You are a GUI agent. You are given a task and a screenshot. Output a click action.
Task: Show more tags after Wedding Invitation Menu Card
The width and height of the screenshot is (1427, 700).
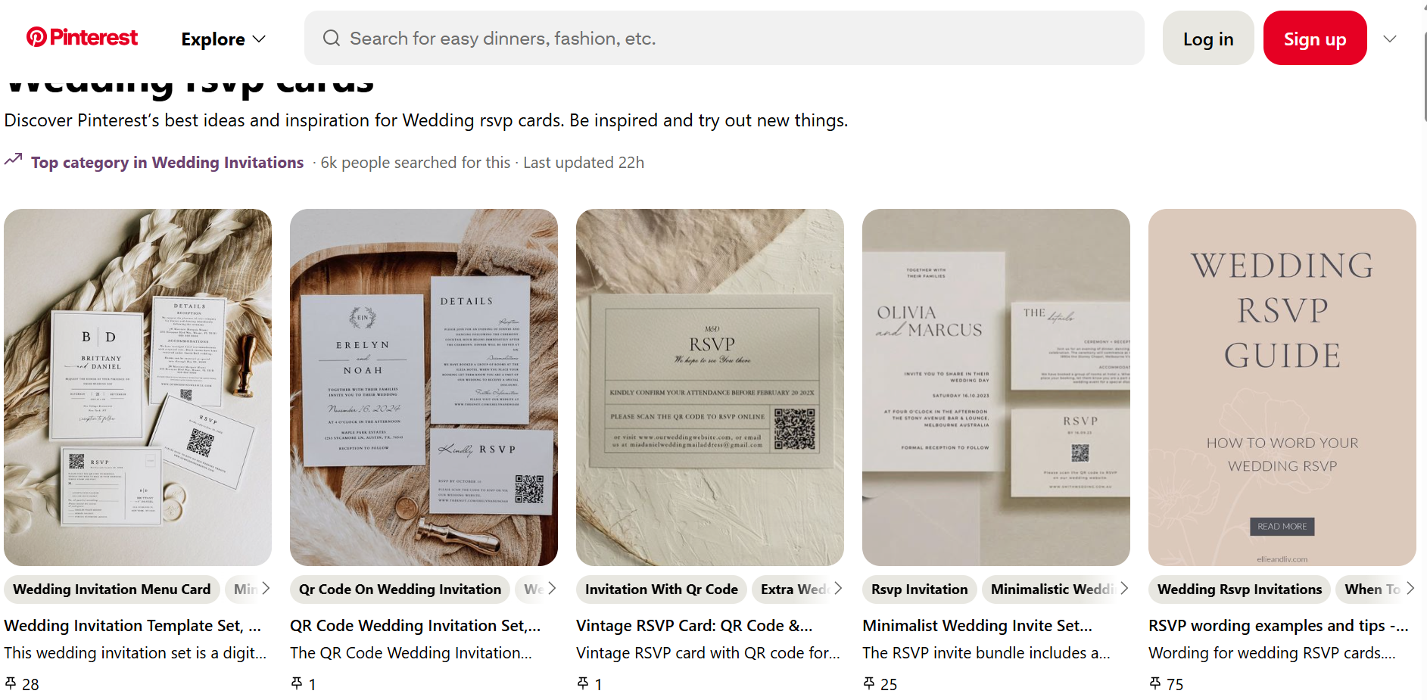(266, 589)
